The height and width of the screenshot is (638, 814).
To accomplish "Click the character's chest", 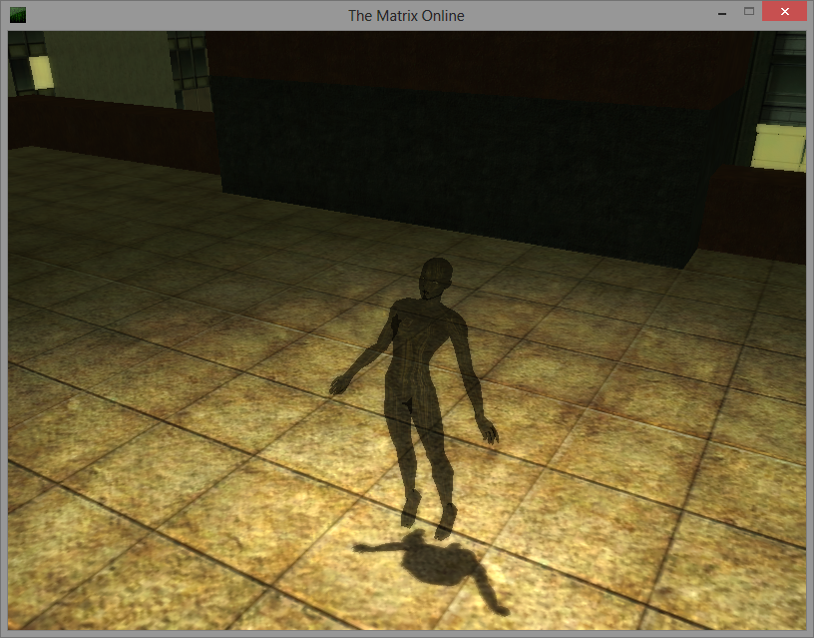I will (x=425, y=329).
